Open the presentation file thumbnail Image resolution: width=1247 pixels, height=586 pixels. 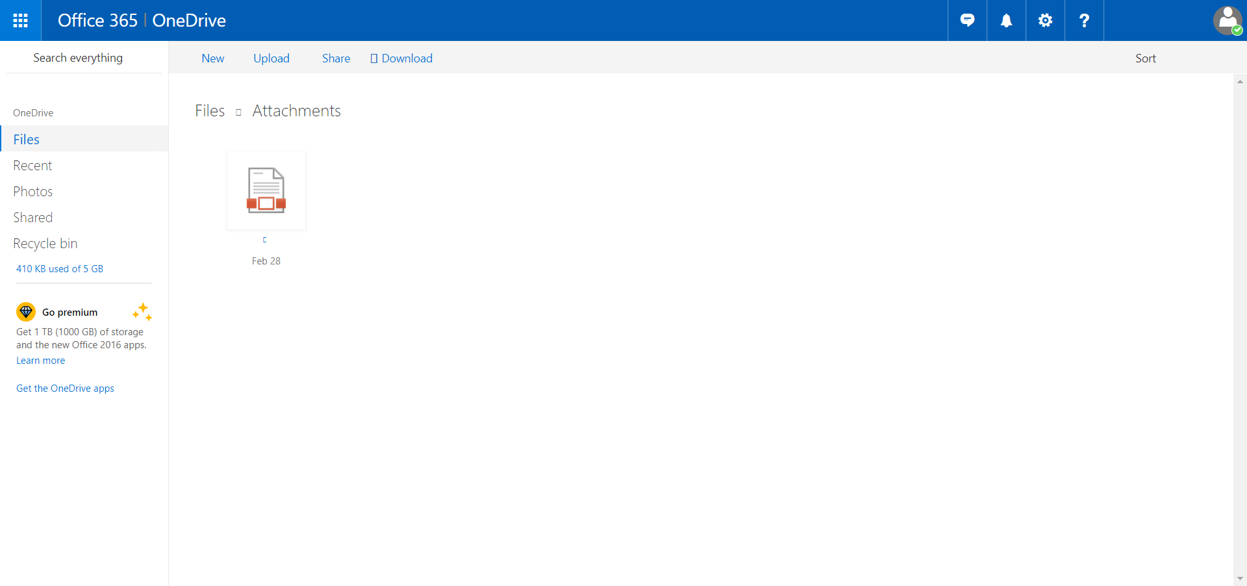pos(266,190)
